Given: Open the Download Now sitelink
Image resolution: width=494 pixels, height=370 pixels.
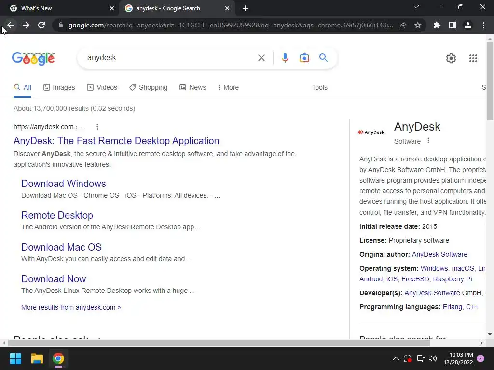Looking at the screenshot, I should [x=54, y=279].
